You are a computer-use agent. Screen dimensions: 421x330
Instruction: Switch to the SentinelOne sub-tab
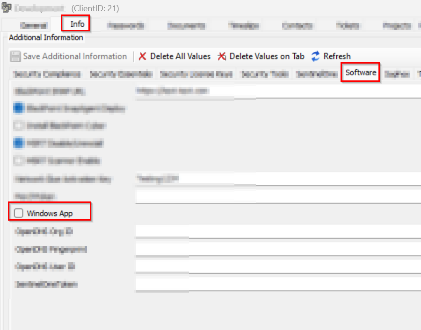coord(316,74)
